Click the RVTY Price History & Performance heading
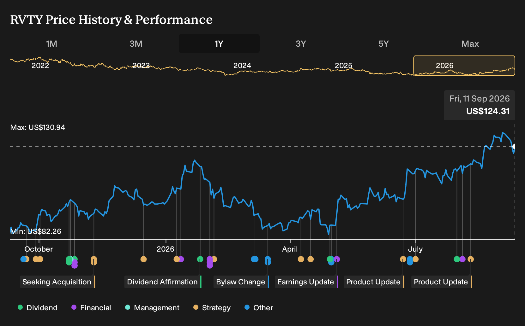The image size is (525, 326). click(x=112, y=20)
